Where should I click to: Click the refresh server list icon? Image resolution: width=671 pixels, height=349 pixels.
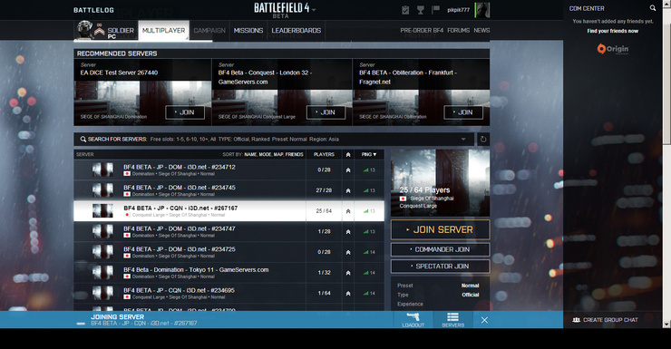point(482,139)
